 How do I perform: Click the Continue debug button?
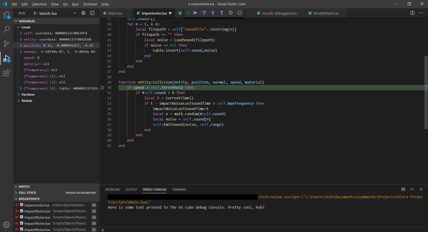click(195, 13)
